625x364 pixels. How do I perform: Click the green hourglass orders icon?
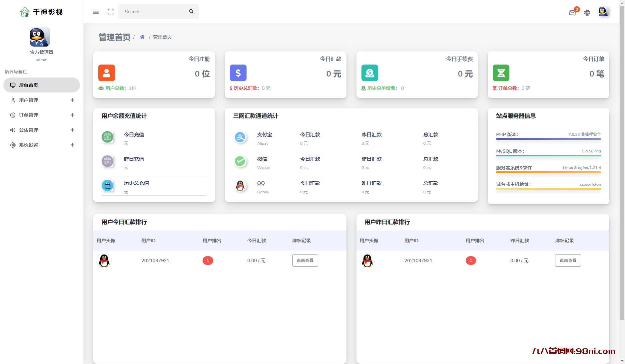(501, 73)
